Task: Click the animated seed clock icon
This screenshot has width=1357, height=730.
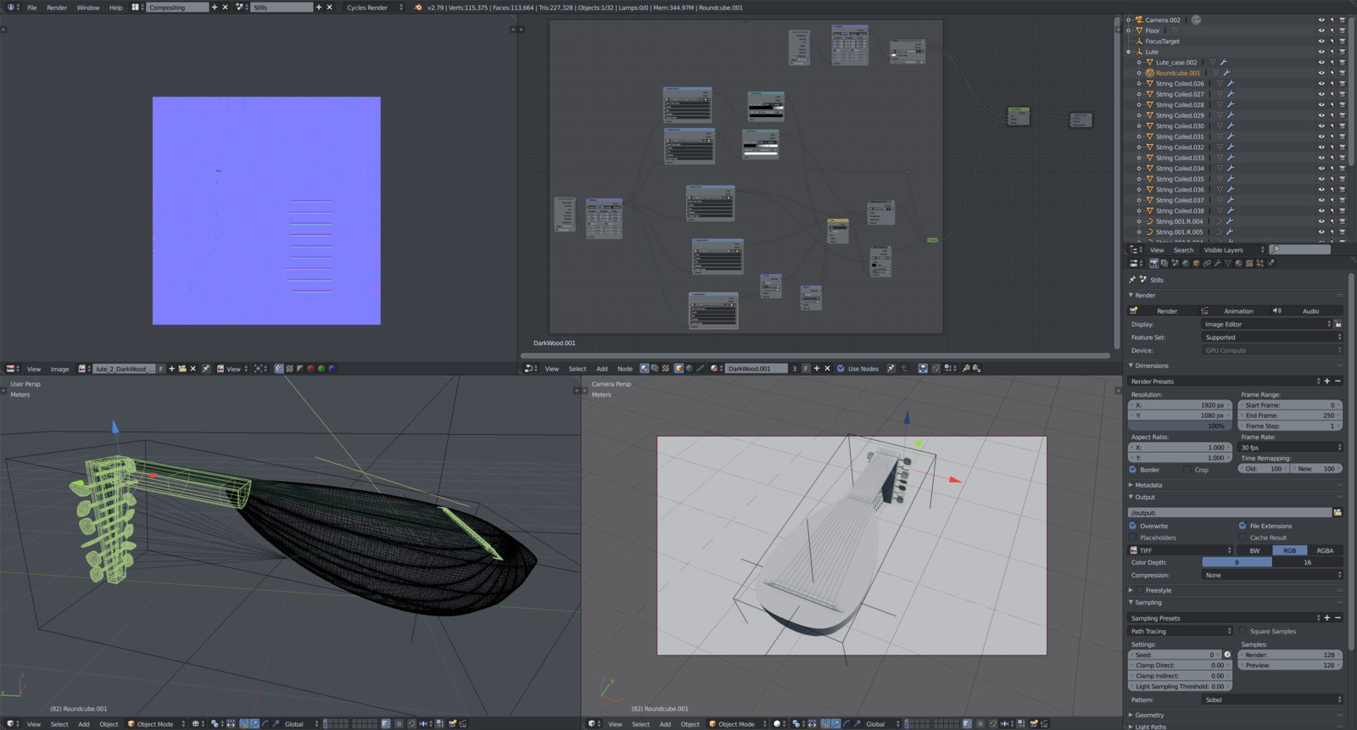Action: pyautogui.click(x=1226, y=655)
